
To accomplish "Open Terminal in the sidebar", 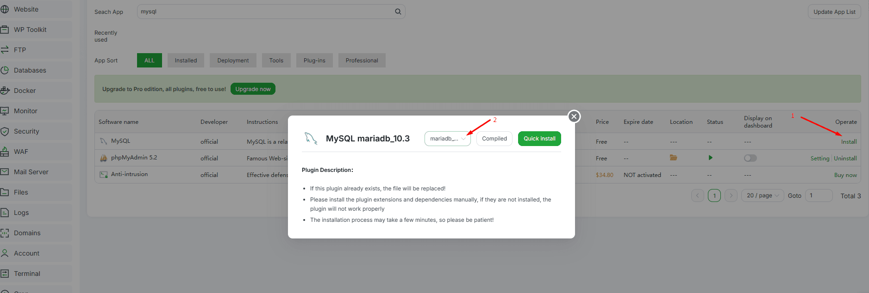I will click(27, 274).
